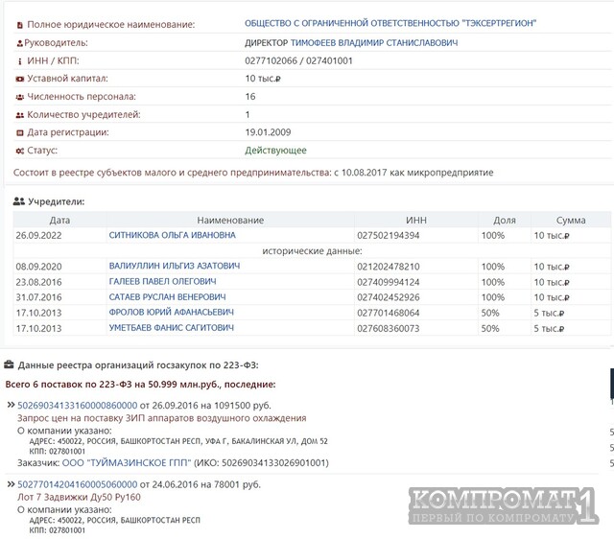Select the INN/KPP value 0277102066 / 027401001

(298, 60)
